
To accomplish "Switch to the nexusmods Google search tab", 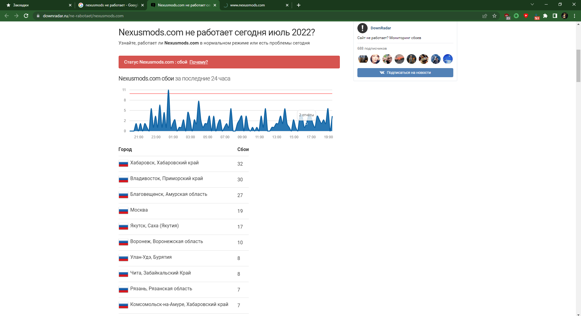I will point(110,5).
